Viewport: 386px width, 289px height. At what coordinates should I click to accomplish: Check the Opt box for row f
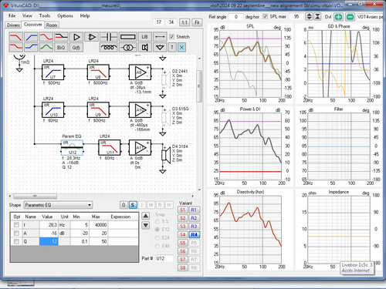(16, 225)
